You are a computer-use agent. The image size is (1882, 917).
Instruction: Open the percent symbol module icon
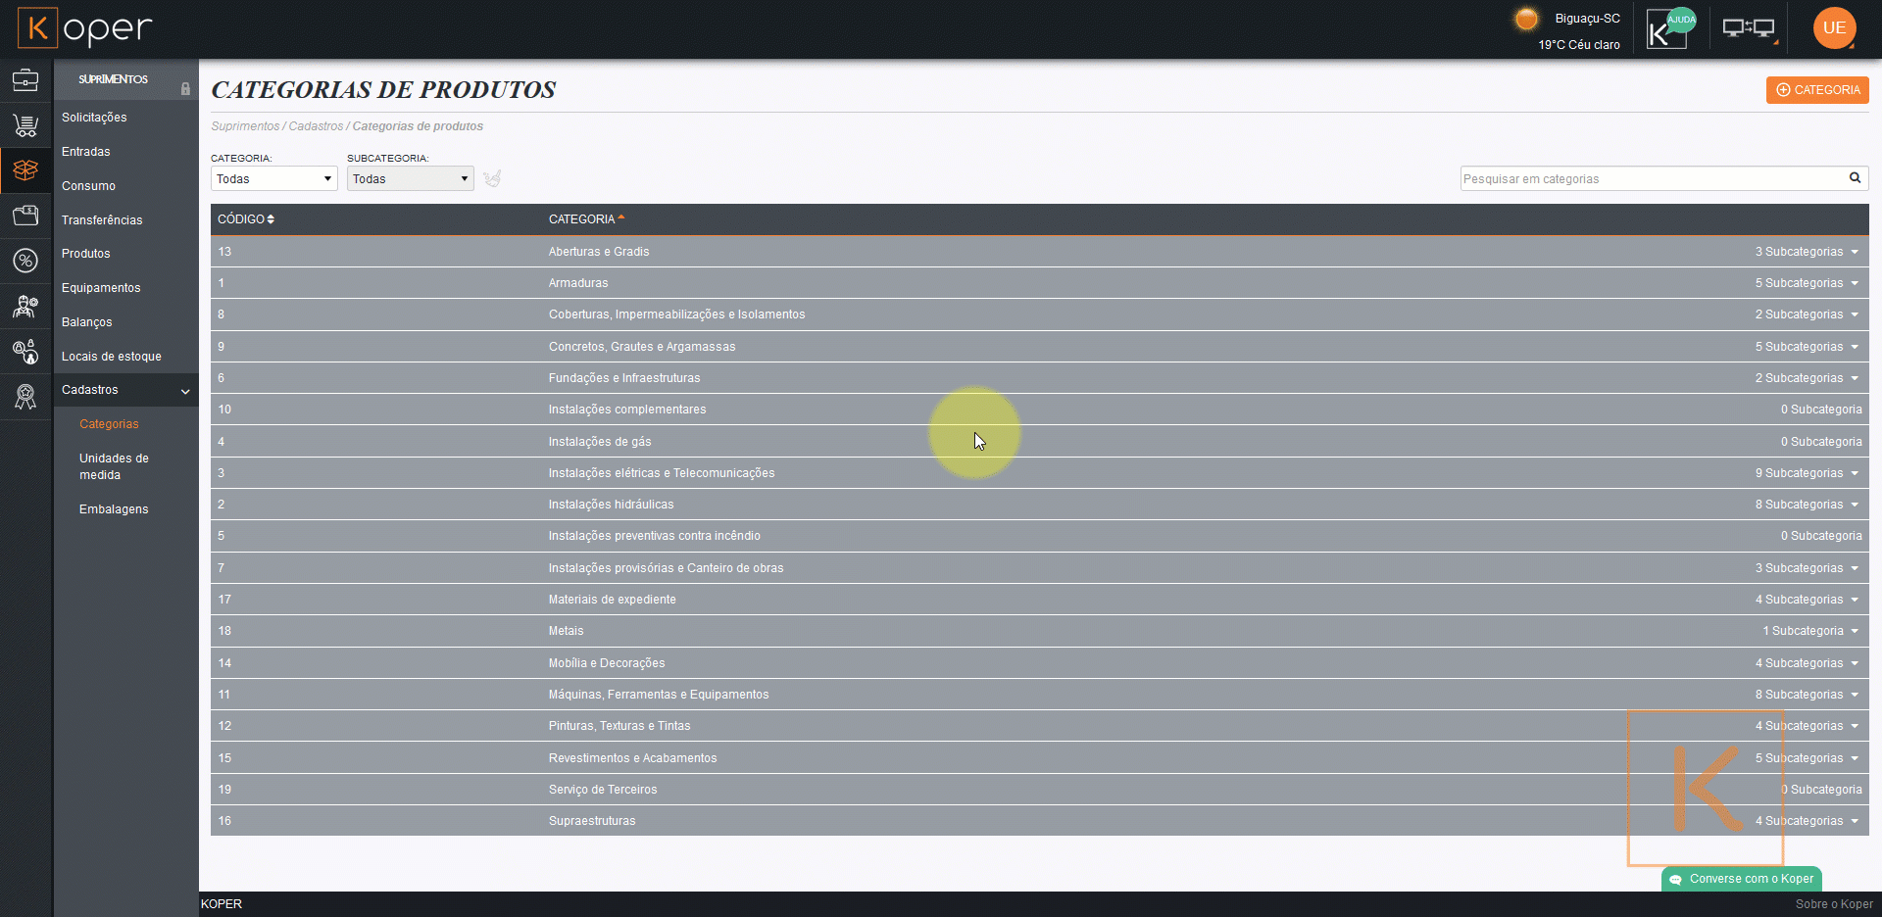click(x=25, y=261)
